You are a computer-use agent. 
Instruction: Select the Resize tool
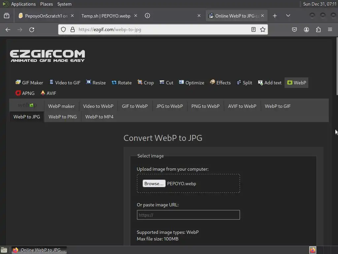[96, 83]
